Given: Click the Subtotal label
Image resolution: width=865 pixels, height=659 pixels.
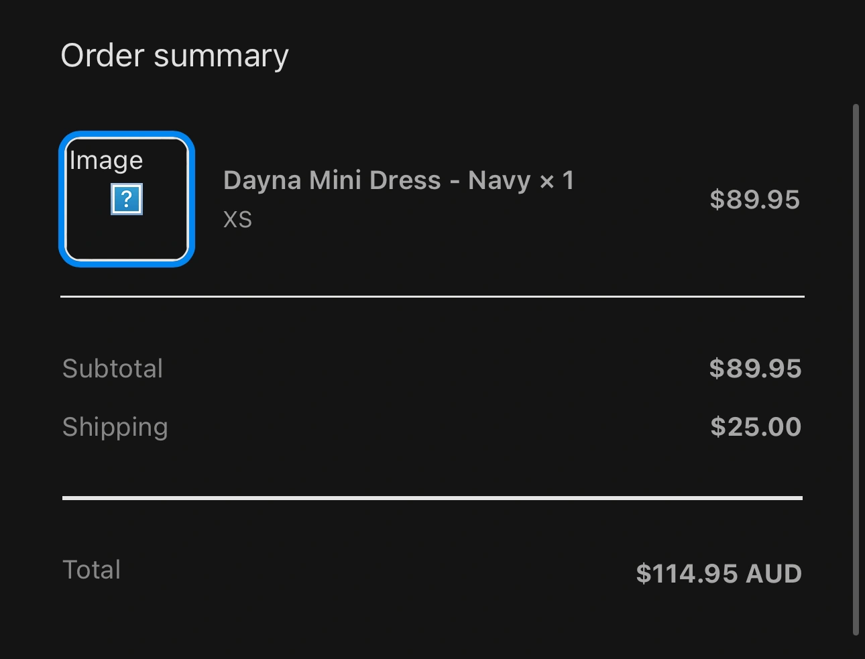Looking at the screenshot, I should tap(113, 369).
